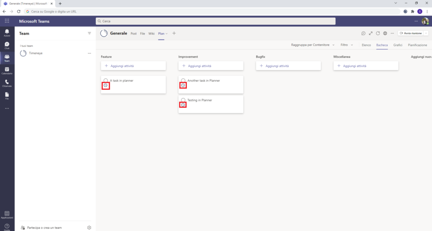The image size is (432, 231).
Task: Filter the team list
Action: click(89, 33)
